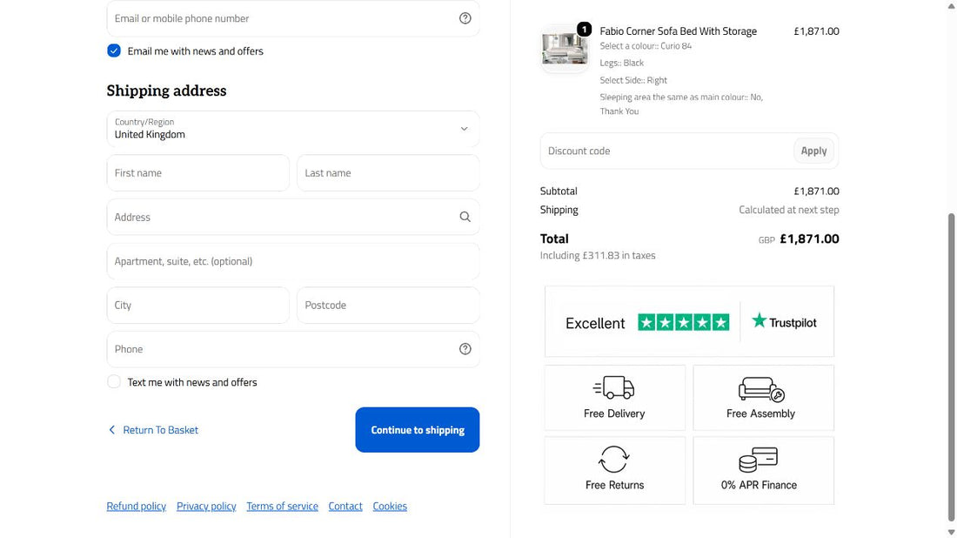Focus the First name field
957x538 pixels.
point(197,173)
